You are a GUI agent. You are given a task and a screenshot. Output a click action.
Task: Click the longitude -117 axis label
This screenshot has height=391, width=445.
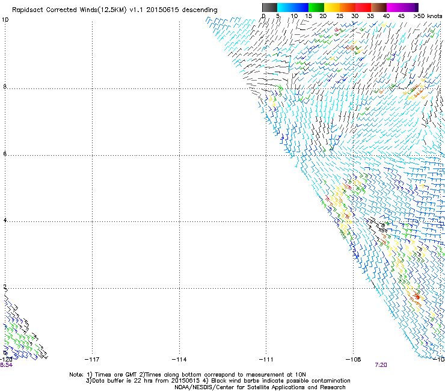(x=92, y=360)
